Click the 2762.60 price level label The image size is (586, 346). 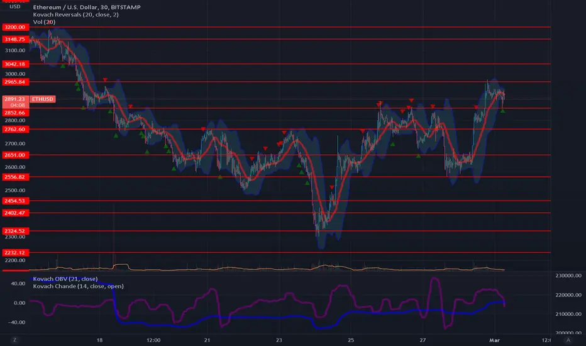coord(15,129)
